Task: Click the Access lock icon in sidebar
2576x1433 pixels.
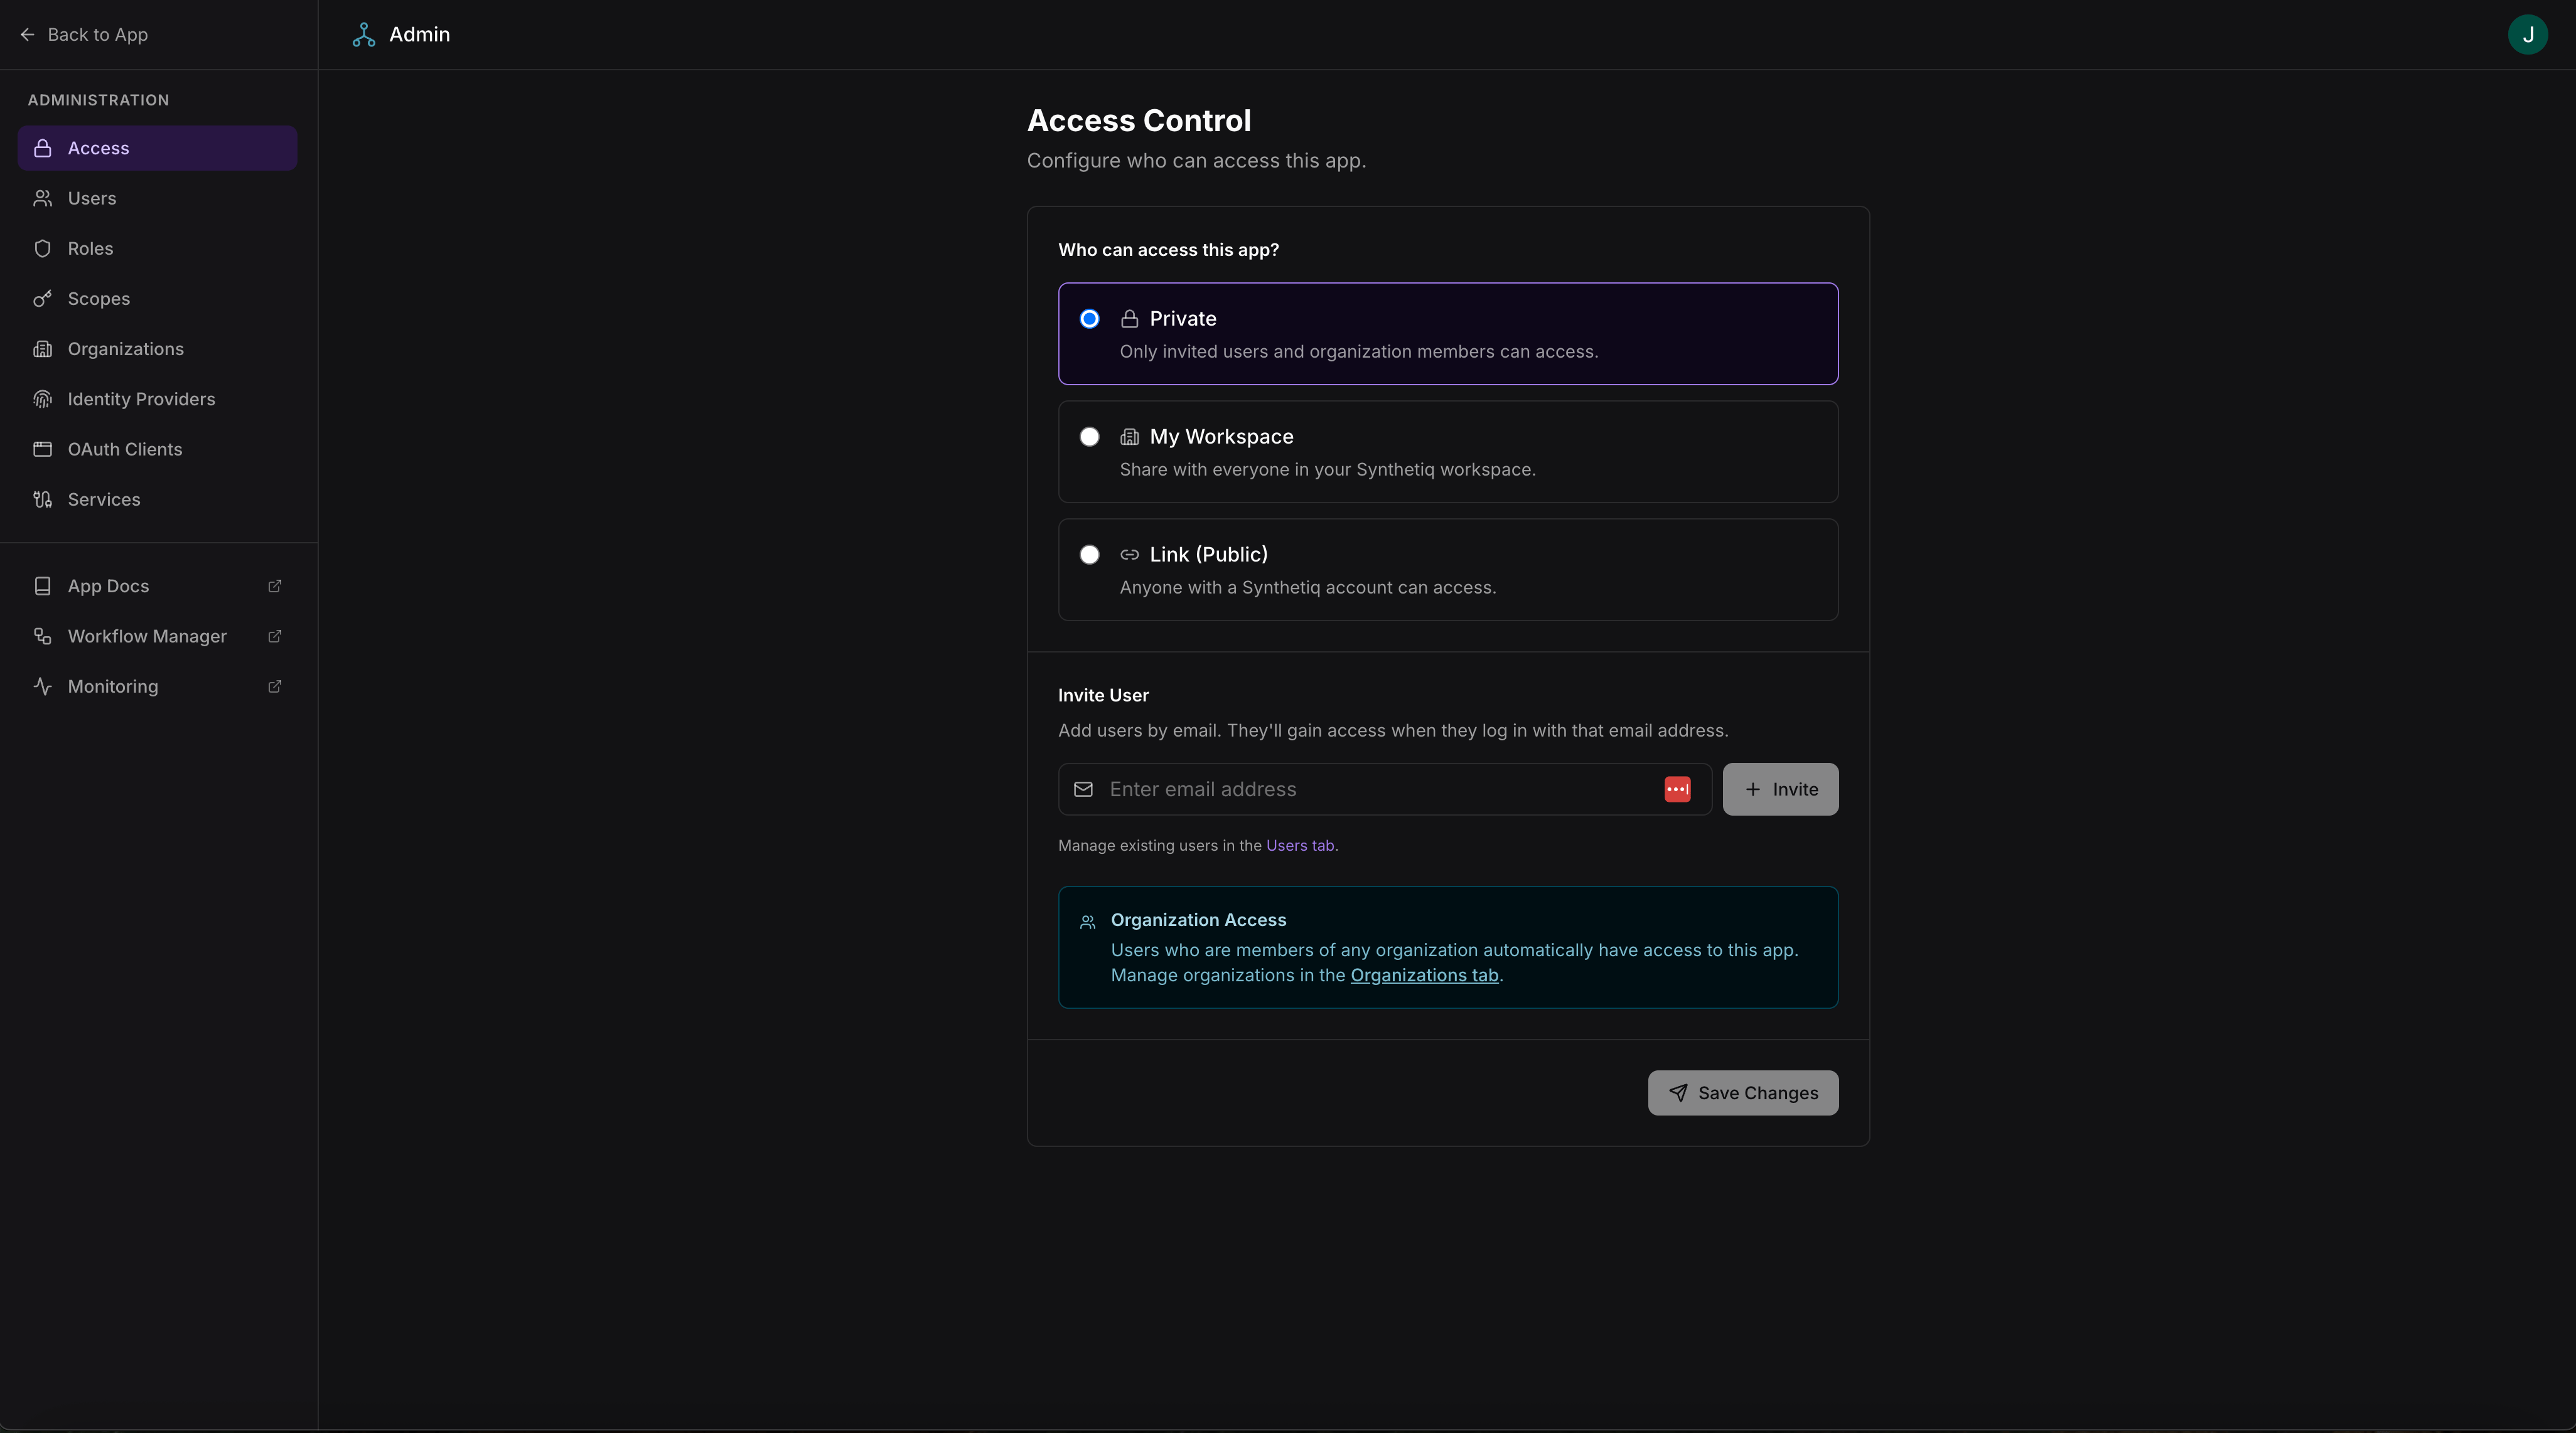Action: (42, 148)
